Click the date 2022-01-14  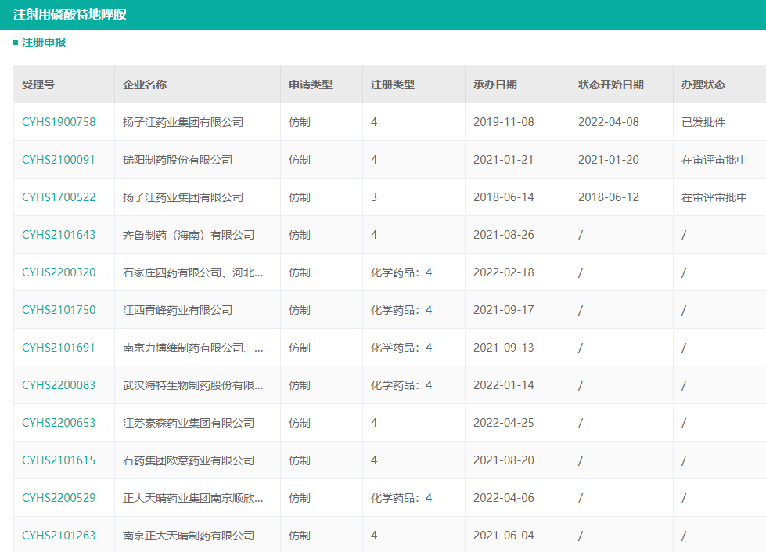[x=504, y=385]
